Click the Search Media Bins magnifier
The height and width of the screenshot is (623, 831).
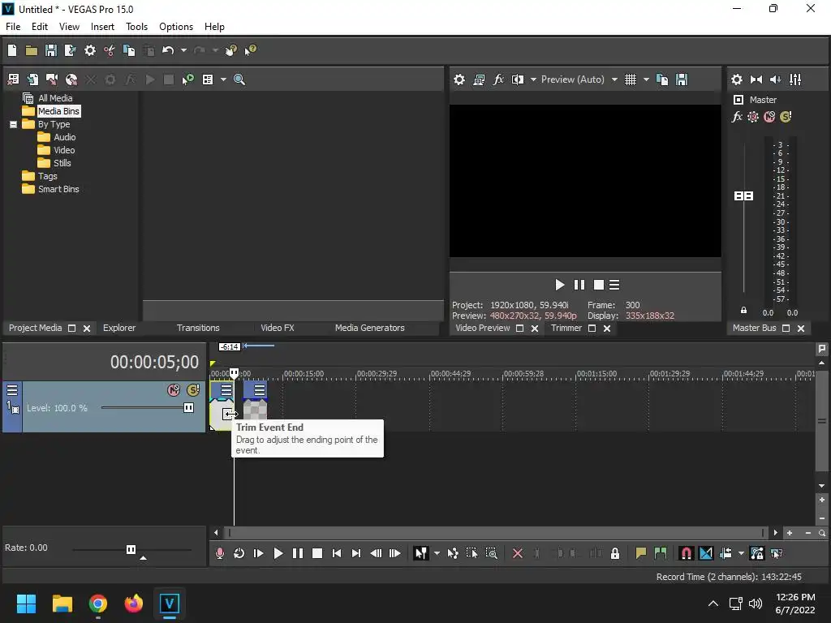click(x=239, y=79)
